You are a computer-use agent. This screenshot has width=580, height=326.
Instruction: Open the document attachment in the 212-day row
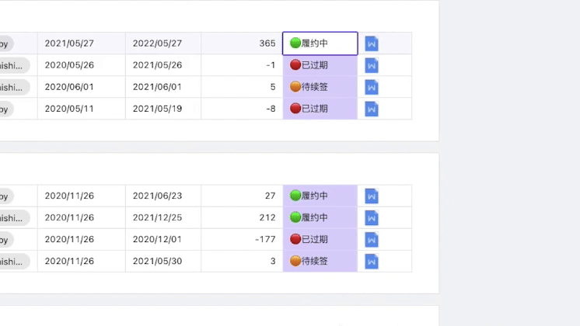(372, 217)
